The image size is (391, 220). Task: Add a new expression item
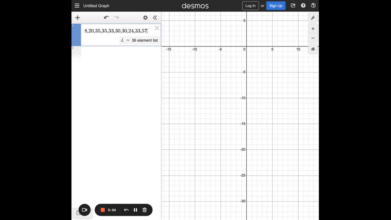pyautogui.click(x=78, y=18)
